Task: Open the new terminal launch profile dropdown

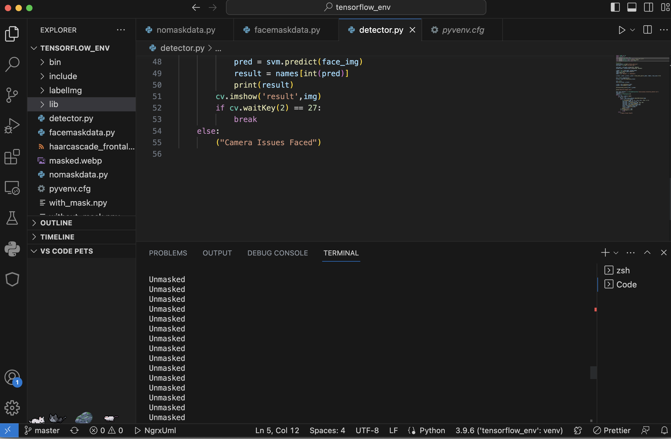Action: [x=616, y=253]
